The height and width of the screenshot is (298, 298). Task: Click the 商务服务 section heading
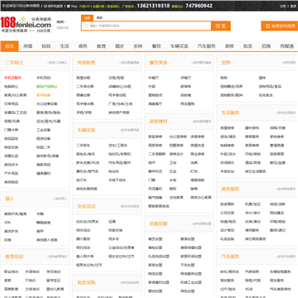230,189
